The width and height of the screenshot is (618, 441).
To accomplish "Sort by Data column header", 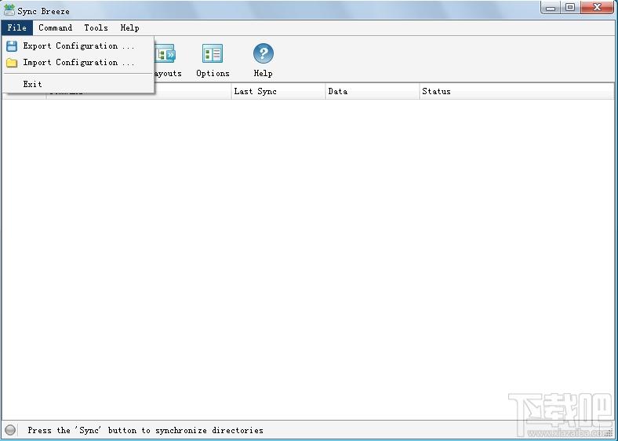I will (x=373, y=91).
